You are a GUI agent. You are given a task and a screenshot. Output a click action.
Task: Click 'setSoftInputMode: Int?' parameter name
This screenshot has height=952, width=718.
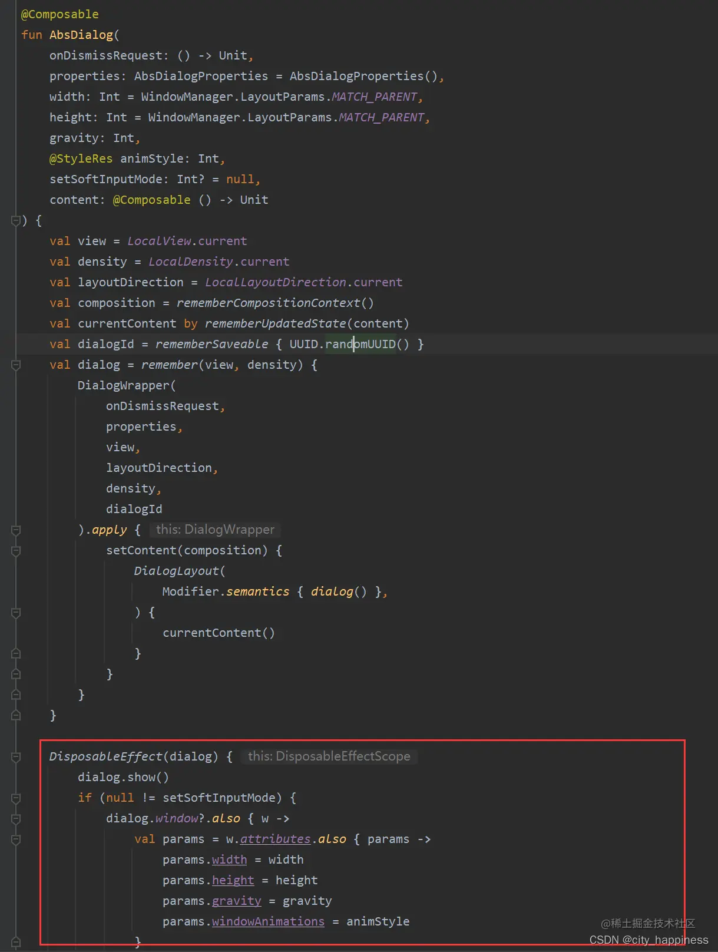[x=106, y=179]
